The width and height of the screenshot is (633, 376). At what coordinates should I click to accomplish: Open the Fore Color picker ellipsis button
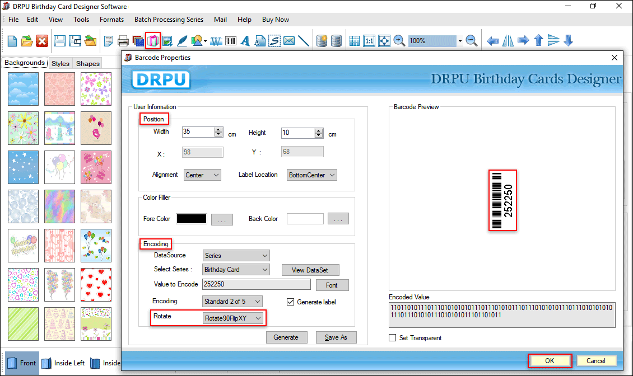(x=222, y=219)
